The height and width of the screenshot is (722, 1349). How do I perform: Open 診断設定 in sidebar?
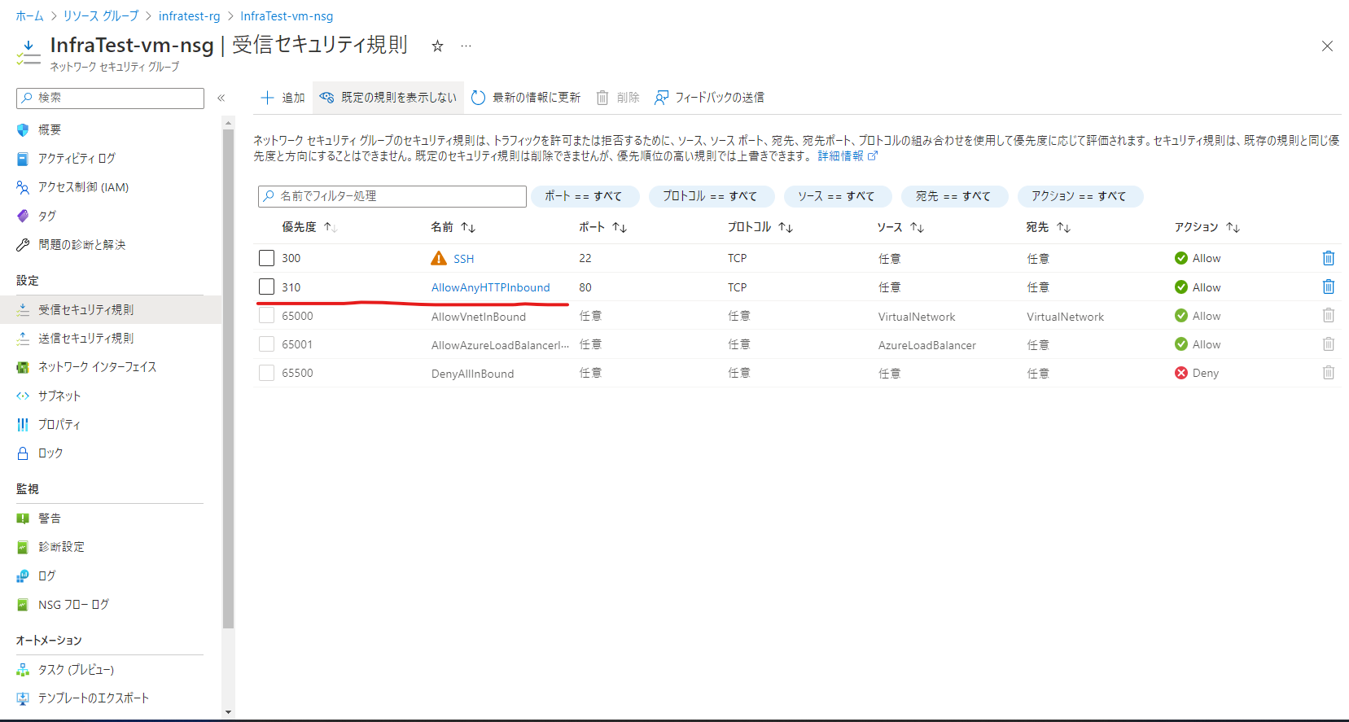[61, 547]
